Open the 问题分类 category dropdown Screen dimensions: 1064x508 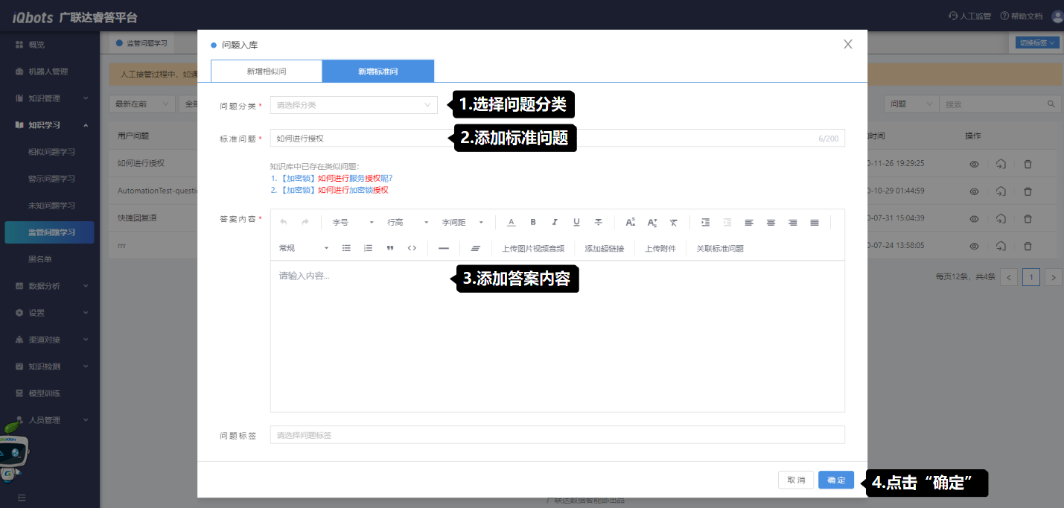(x=354, y=105)
